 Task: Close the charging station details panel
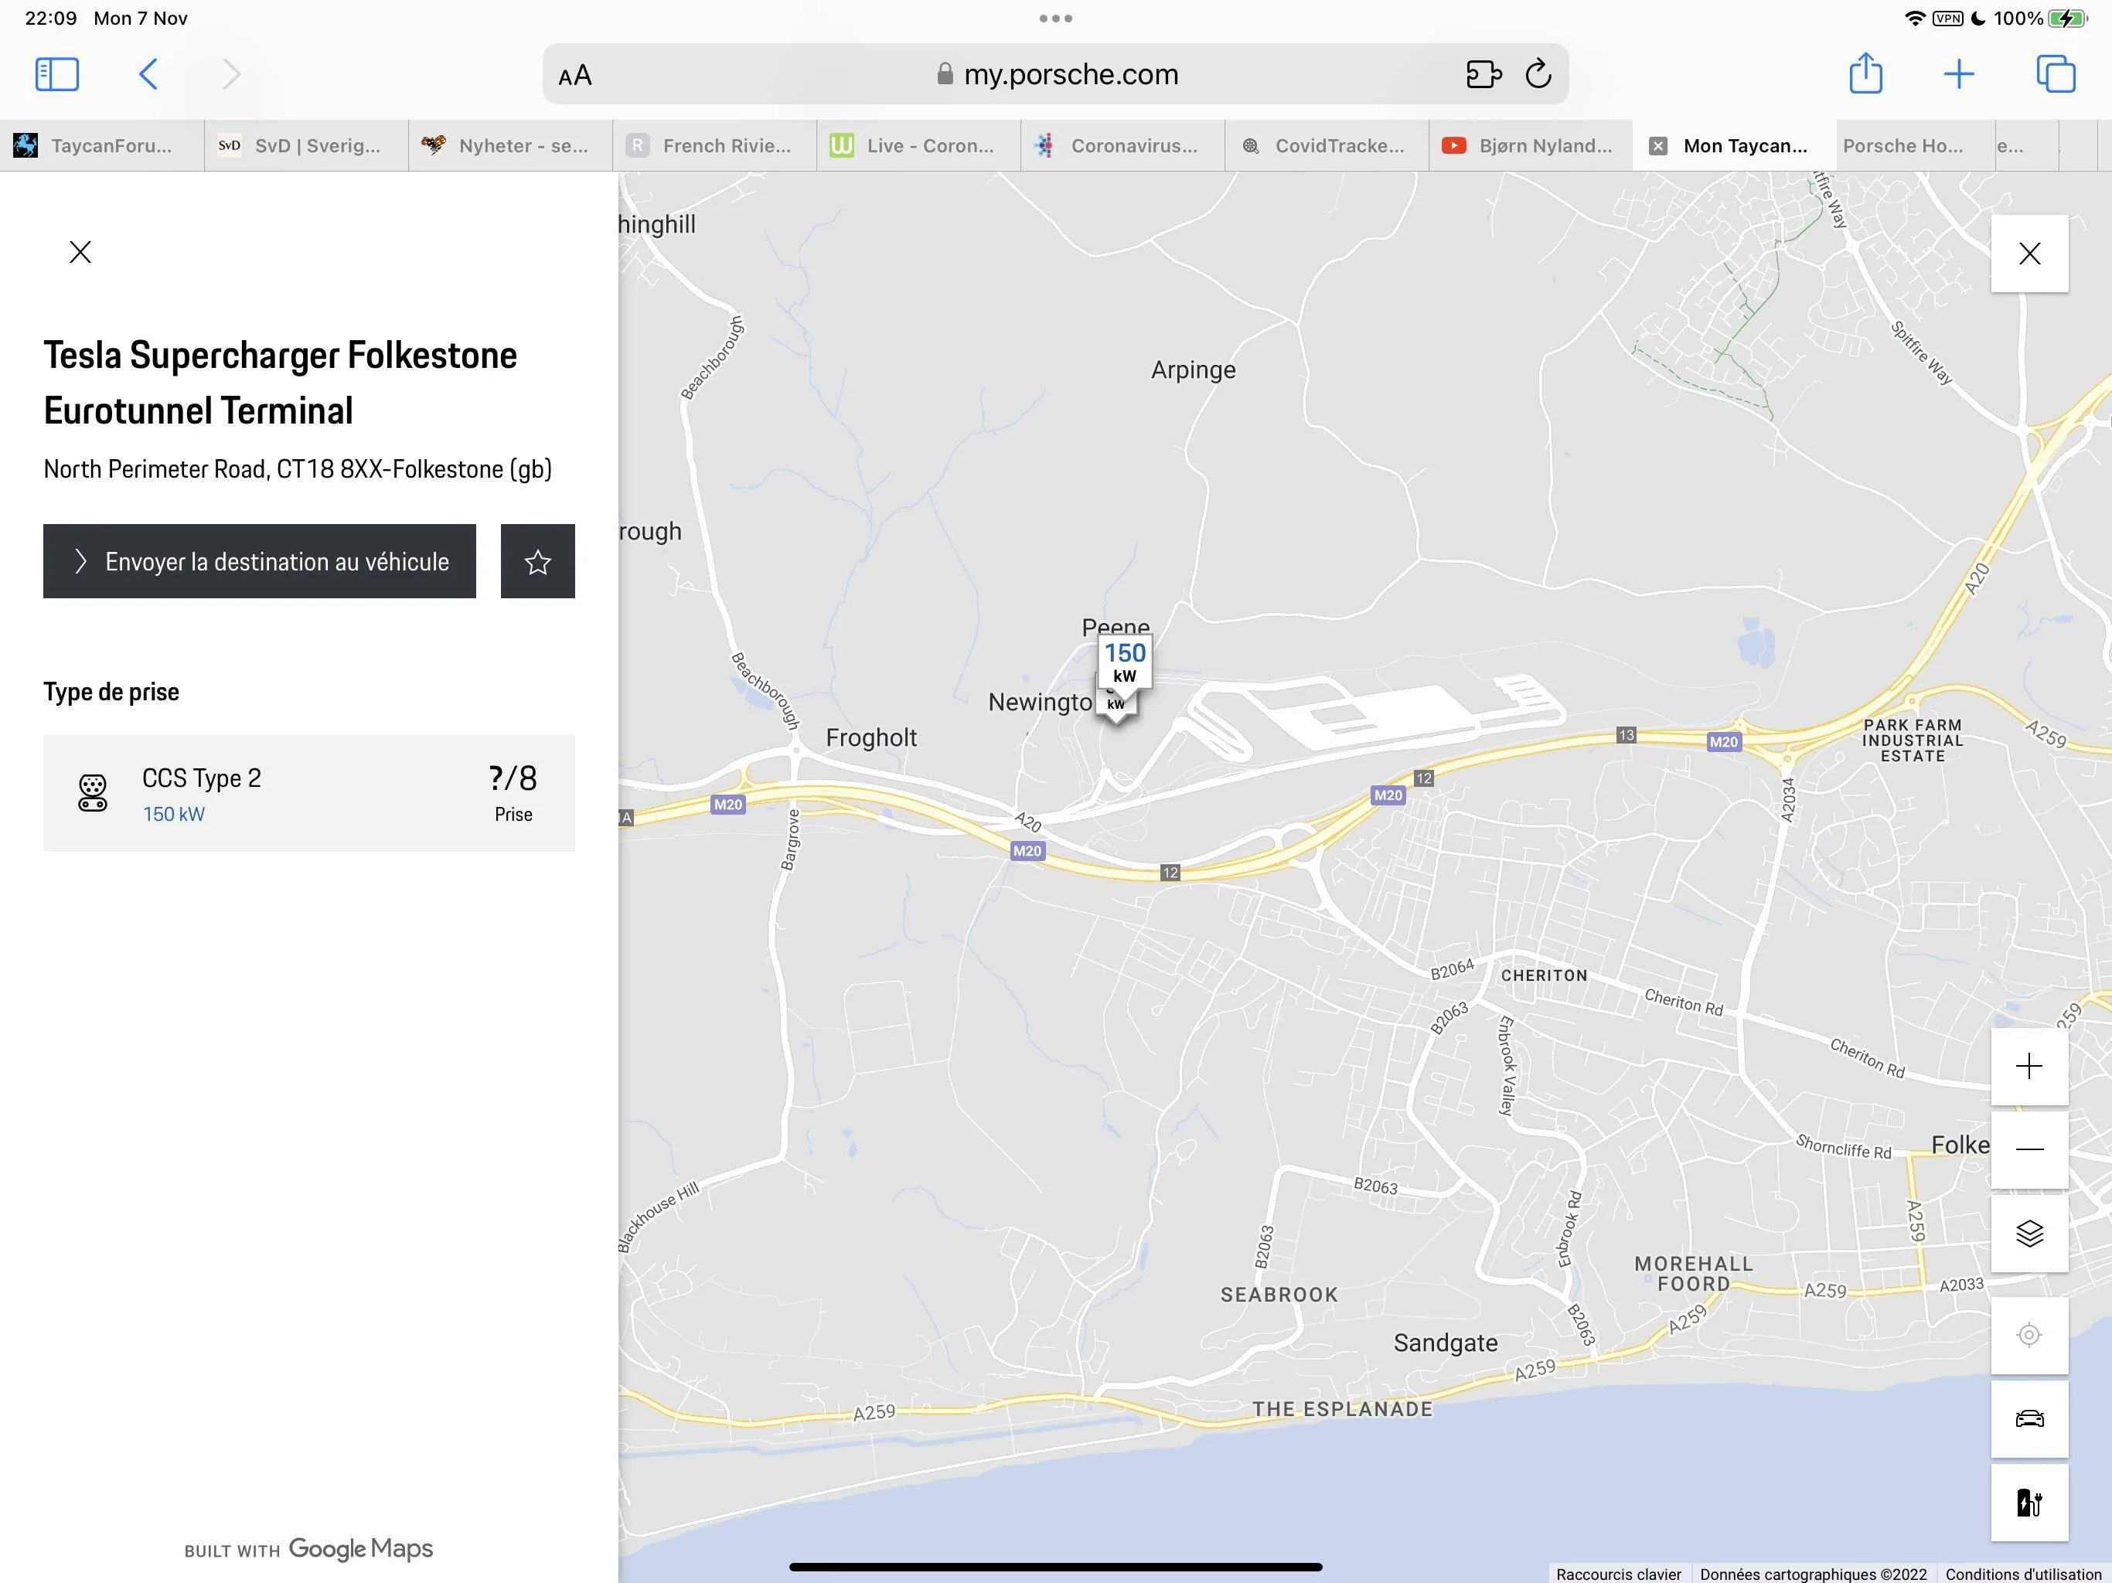pyautogui.click(x=80, y=252)
